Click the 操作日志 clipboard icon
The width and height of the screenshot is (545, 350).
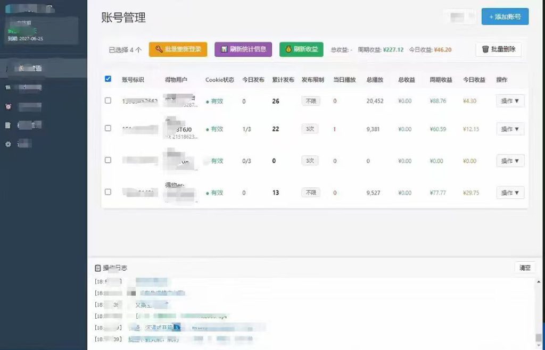98,268
